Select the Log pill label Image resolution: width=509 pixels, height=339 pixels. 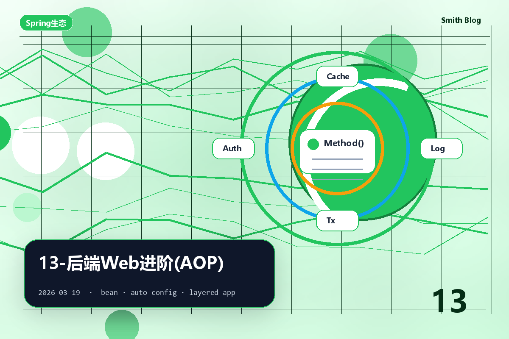[x=441, y=148]
